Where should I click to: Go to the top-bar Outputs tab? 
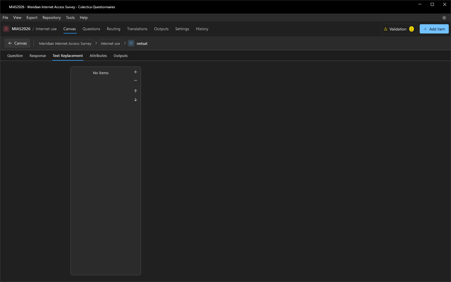161,29
